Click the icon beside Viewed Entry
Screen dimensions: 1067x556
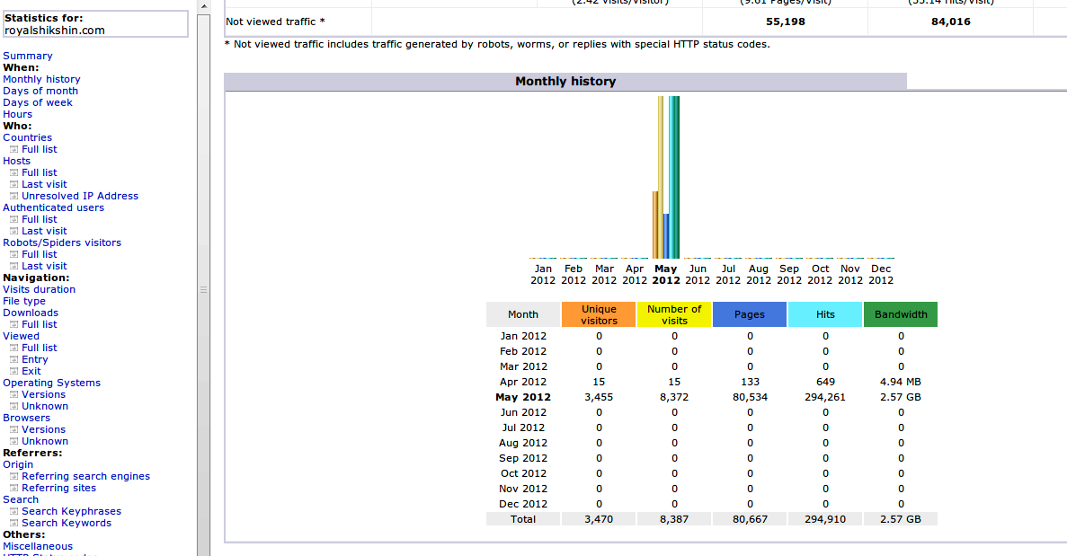pyautogui.click(x=13, y=359)
